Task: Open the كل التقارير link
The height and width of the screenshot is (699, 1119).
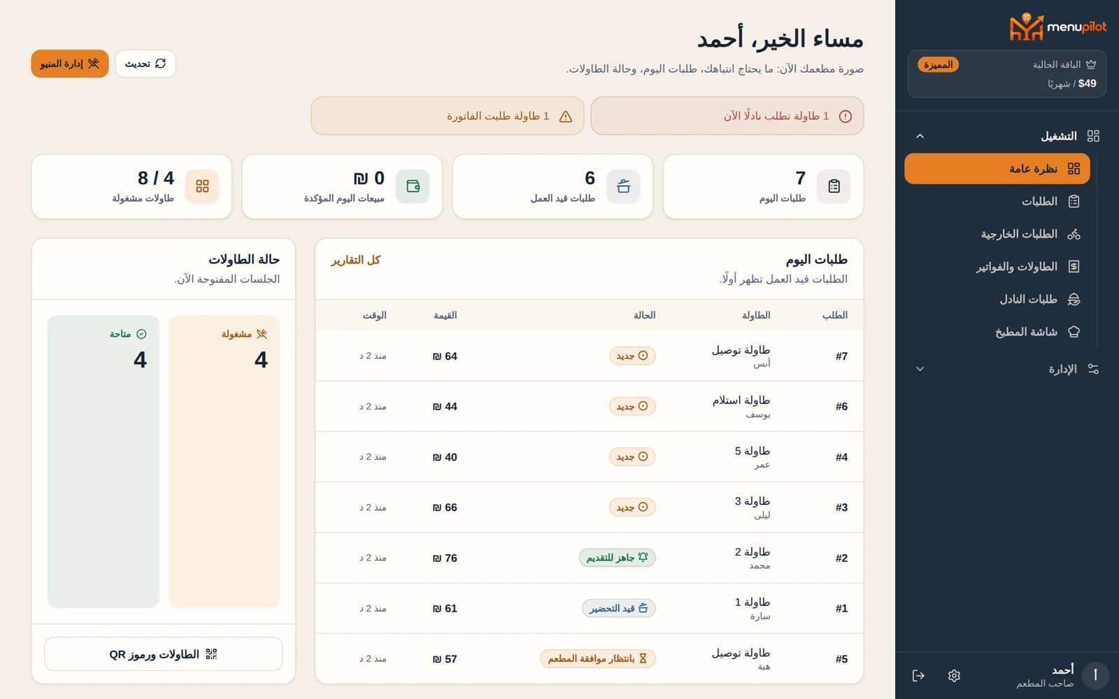Action: 355,260
